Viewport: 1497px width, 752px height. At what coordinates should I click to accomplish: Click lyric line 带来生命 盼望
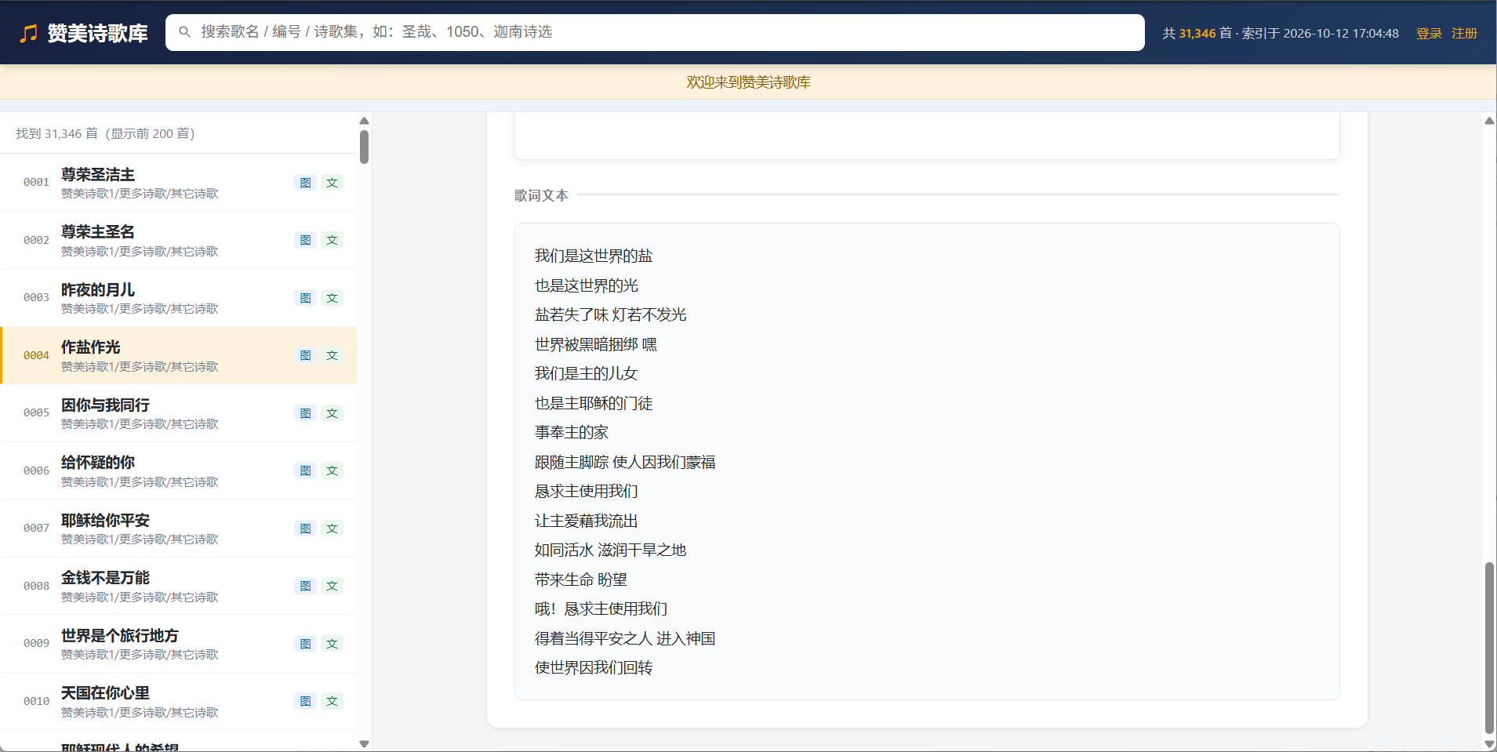[x=581, y=579]
